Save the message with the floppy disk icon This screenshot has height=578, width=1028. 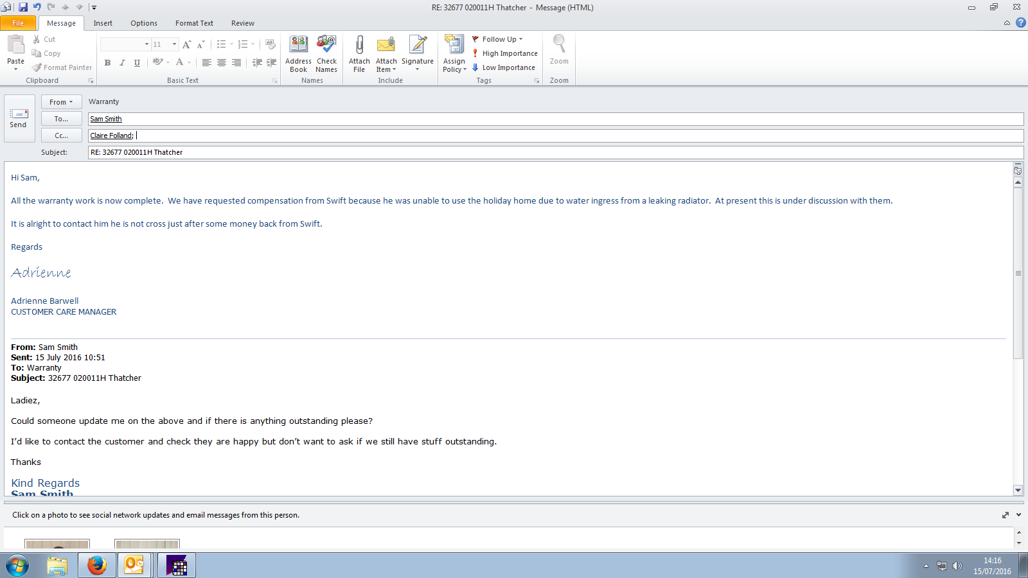click(23, 7)
